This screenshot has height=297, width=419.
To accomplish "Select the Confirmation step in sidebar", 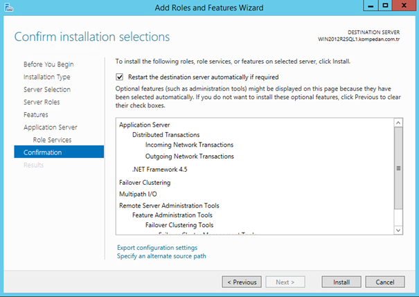I will (42, 152).
